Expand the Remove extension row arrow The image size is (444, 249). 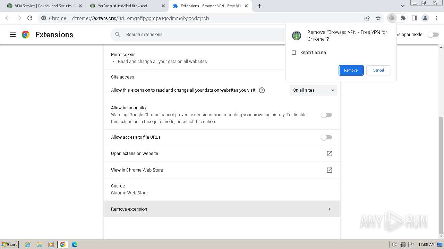(x=330, y=209)
